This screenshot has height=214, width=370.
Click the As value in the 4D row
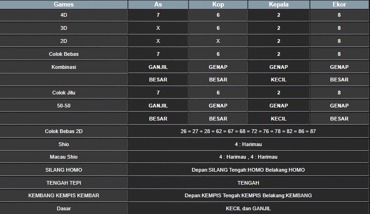click(158, 15)
